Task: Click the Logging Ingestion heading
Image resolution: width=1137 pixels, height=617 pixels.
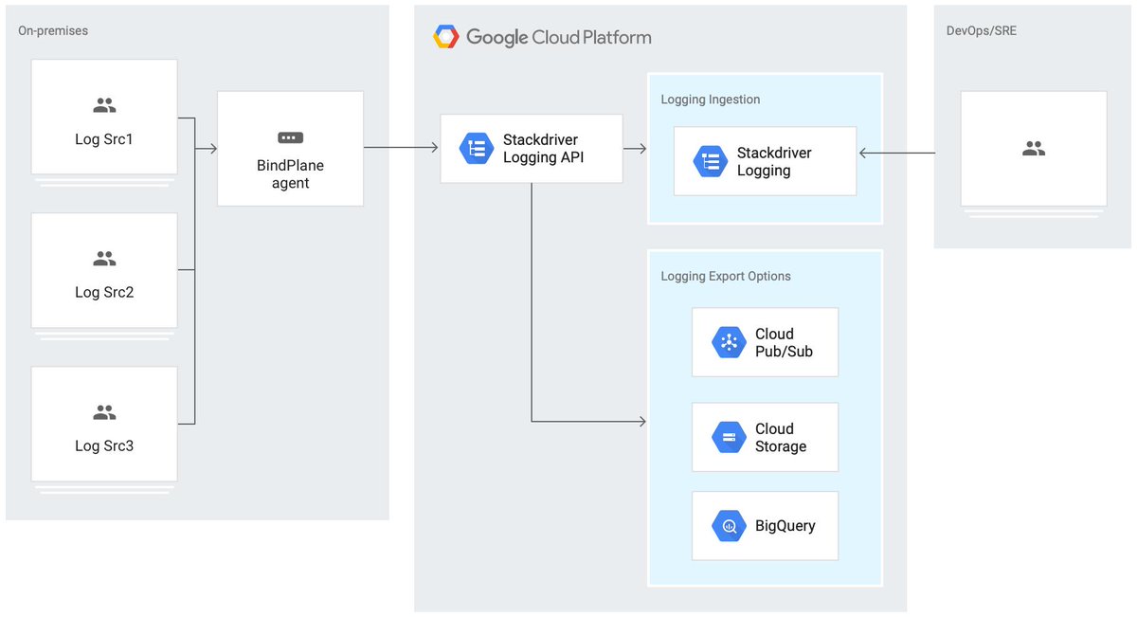Action: 711,100
